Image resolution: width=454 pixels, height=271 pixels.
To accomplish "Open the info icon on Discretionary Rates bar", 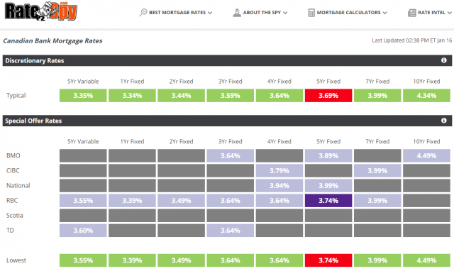I will [x=443, y=60].
